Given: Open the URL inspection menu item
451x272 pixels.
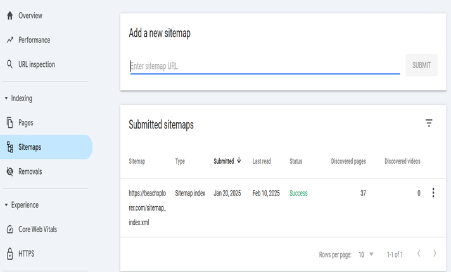Looking at the screenshot, I should [37, 65].
